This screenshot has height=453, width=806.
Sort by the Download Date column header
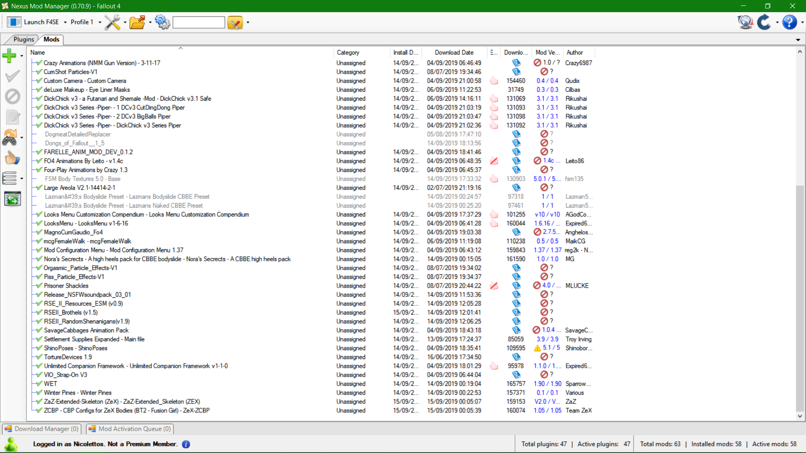coord(455,52)
